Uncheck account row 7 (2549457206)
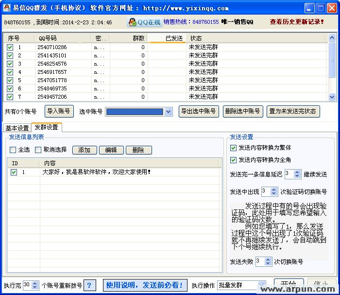Screen dimensions: 340x295 [x=10, y=97]
